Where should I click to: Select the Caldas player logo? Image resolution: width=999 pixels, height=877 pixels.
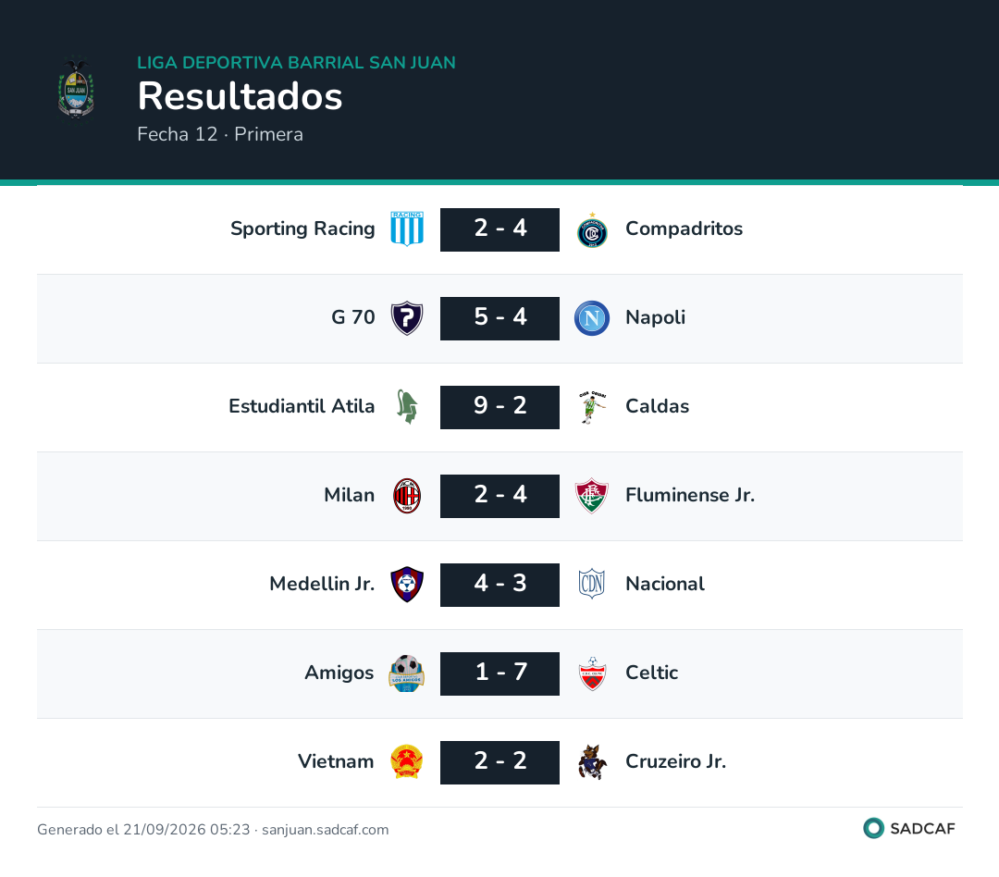click(592, 407)
